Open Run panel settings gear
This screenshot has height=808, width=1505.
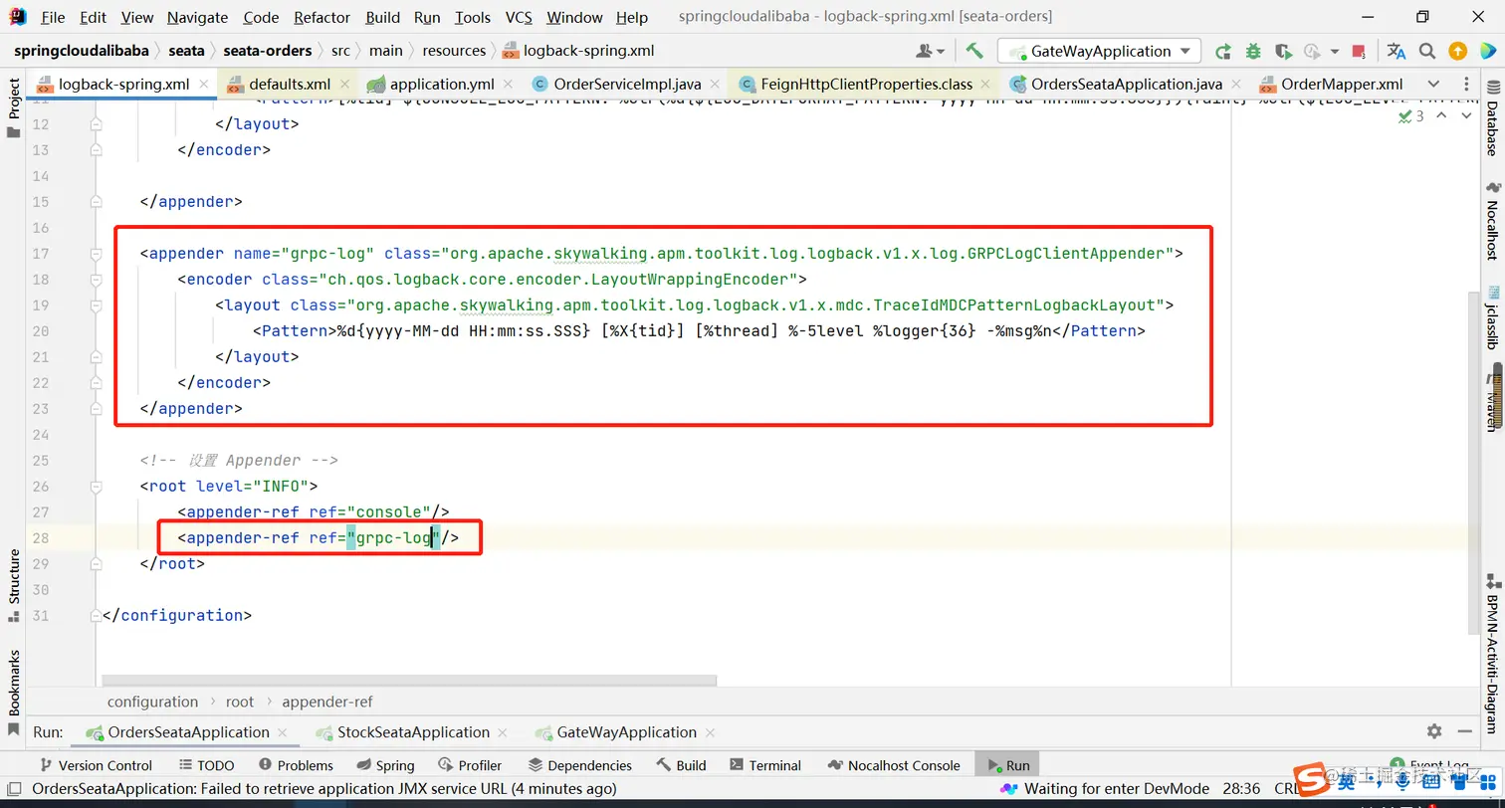pyautogui.click(x=1434, y=731)
